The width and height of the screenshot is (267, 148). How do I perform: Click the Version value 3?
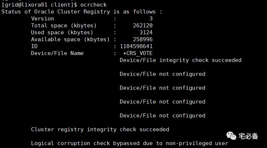(151, 19)
